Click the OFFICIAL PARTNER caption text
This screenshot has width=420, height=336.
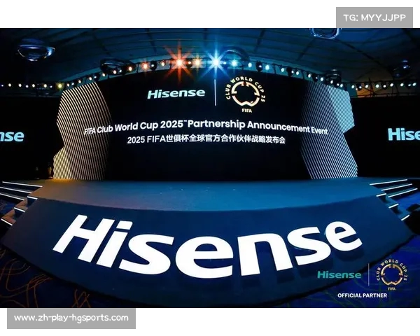click(x=362, y=295)
